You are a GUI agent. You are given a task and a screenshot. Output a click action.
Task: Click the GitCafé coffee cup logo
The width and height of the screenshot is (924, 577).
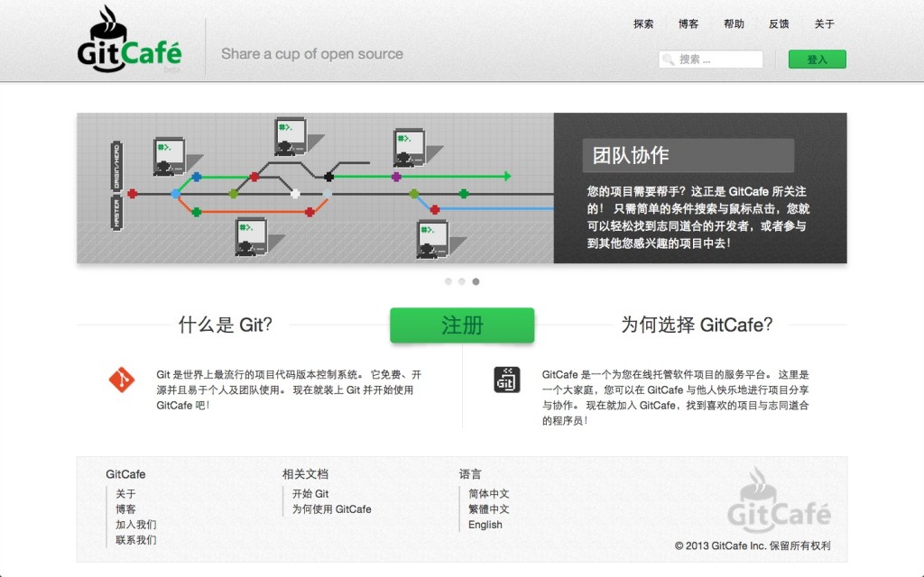coord(129,40)
